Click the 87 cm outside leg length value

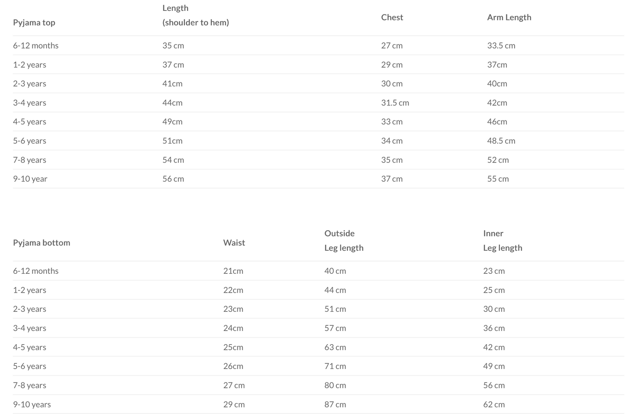335,404
